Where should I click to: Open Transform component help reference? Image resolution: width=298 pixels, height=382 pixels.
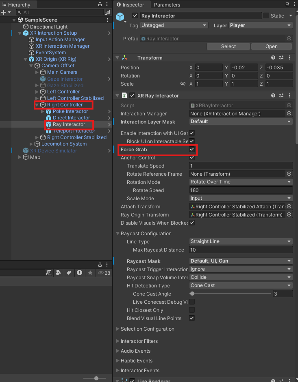coord(273,57)
